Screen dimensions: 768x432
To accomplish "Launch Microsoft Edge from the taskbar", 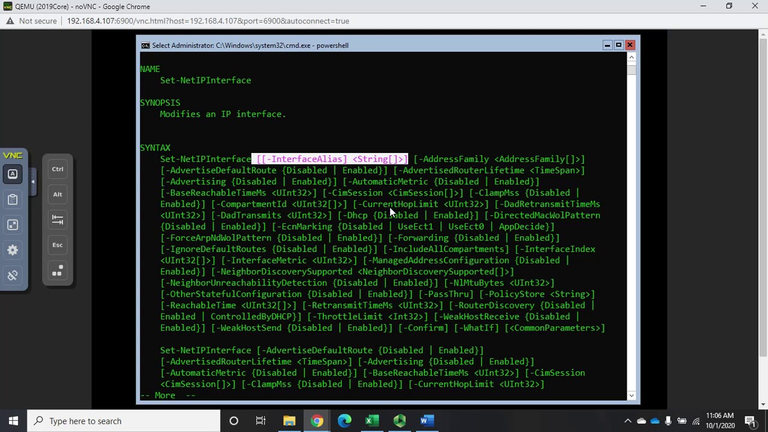I will tap(344, 421).
